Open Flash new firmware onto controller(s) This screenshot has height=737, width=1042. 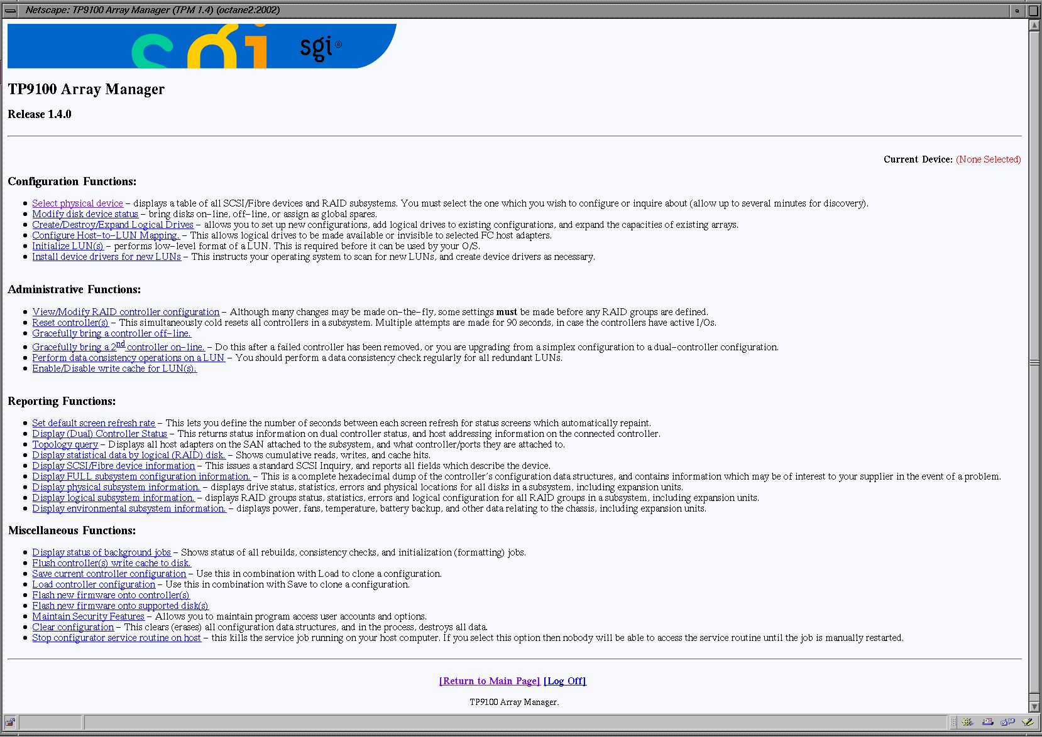point(111,595)
